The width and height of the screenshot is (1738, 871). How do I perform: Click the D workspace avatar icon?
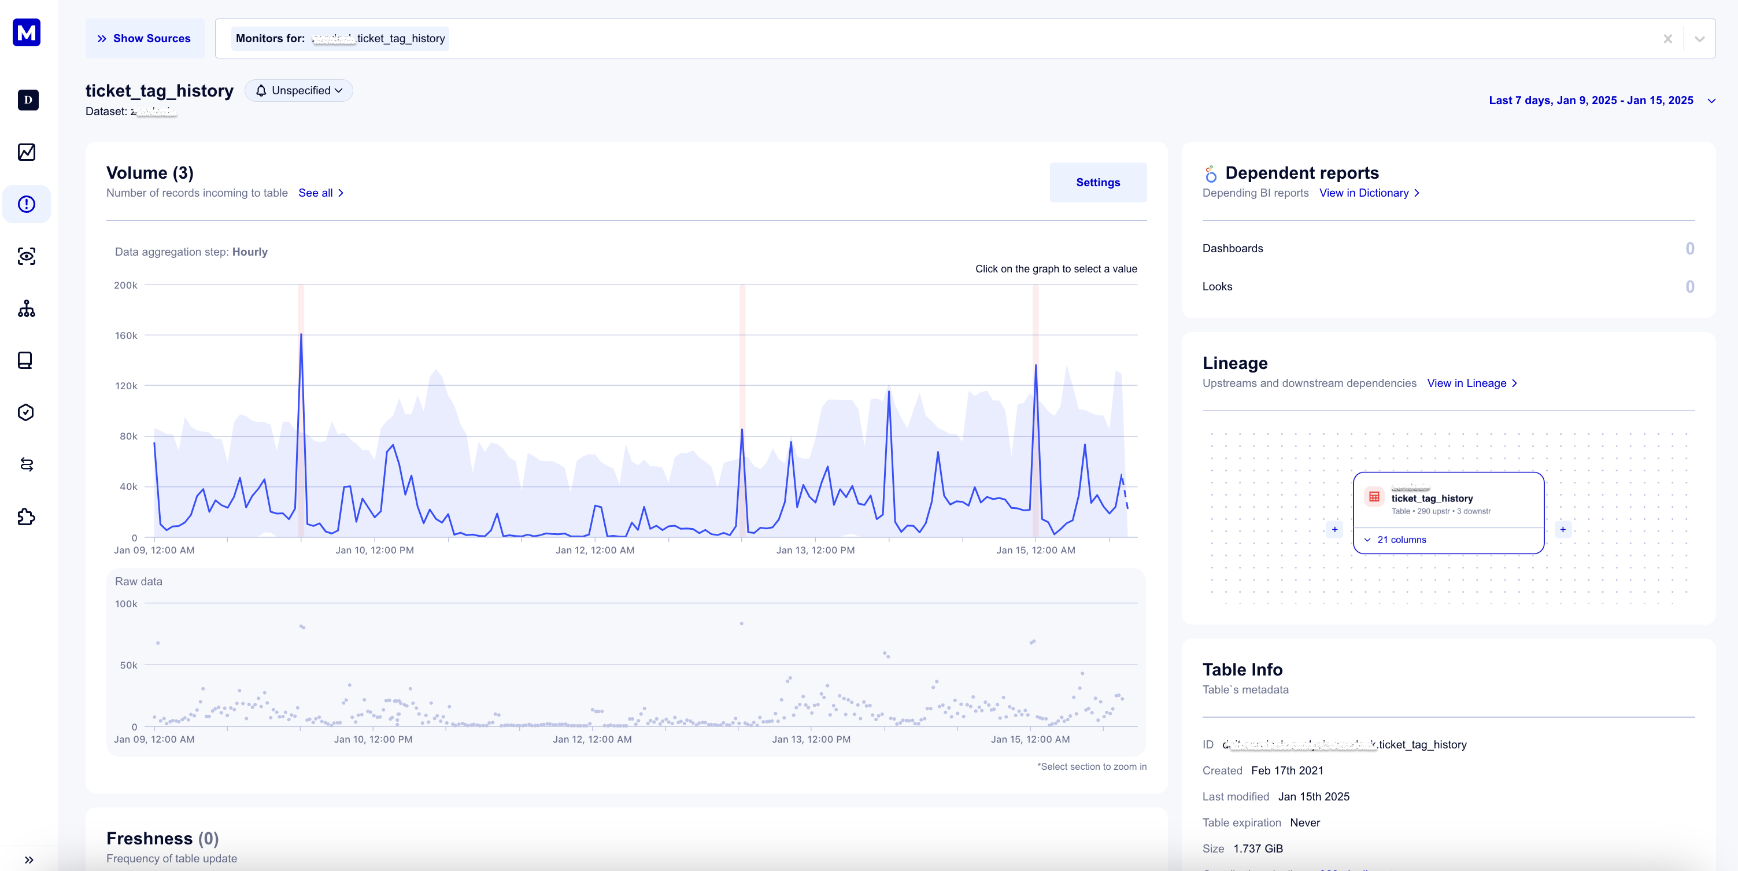[28, 100]
